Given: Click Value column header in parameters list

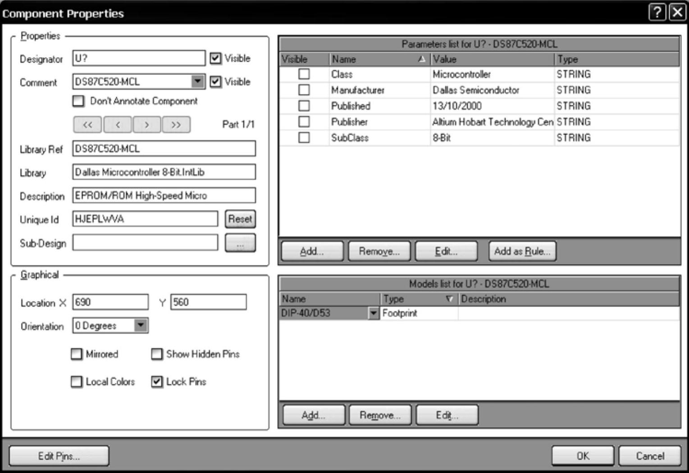Looking at the screenshot, I should [492, 59].
